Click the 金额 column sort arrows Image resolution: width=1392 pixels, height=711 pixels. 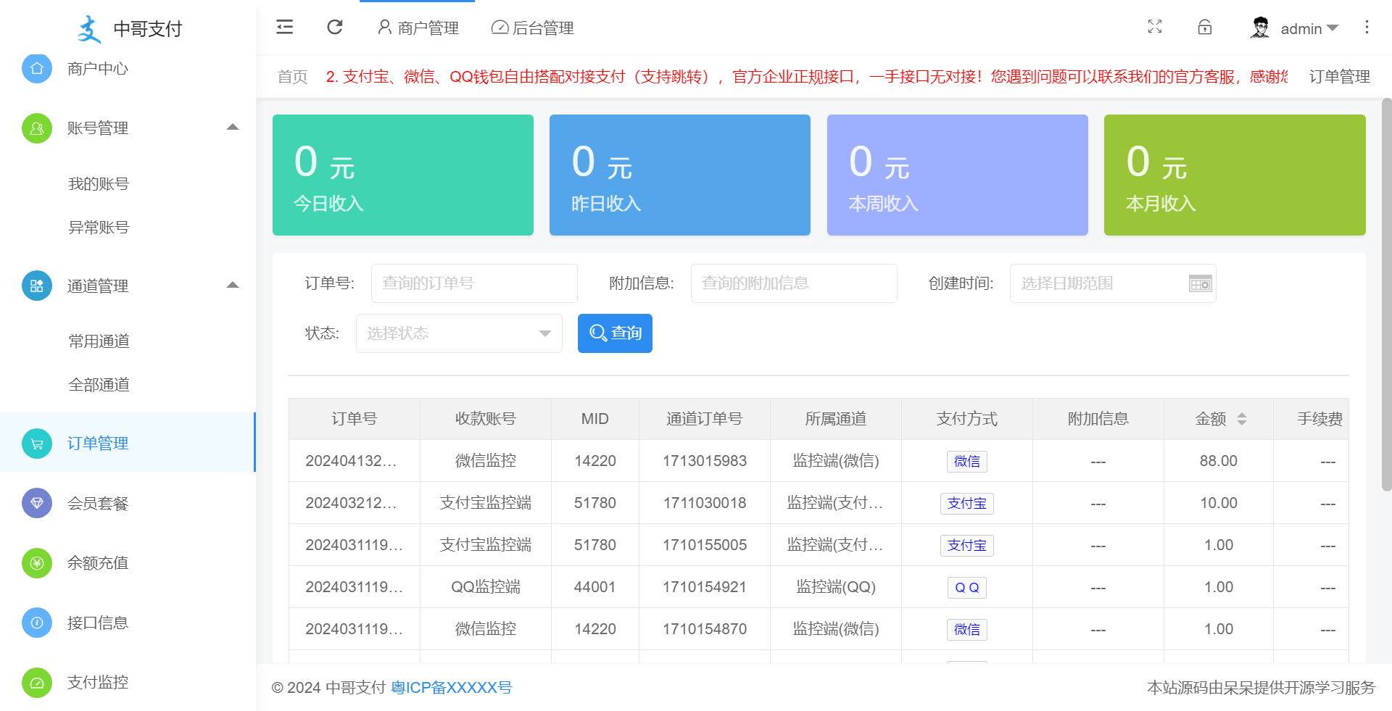pos(1241,419)
